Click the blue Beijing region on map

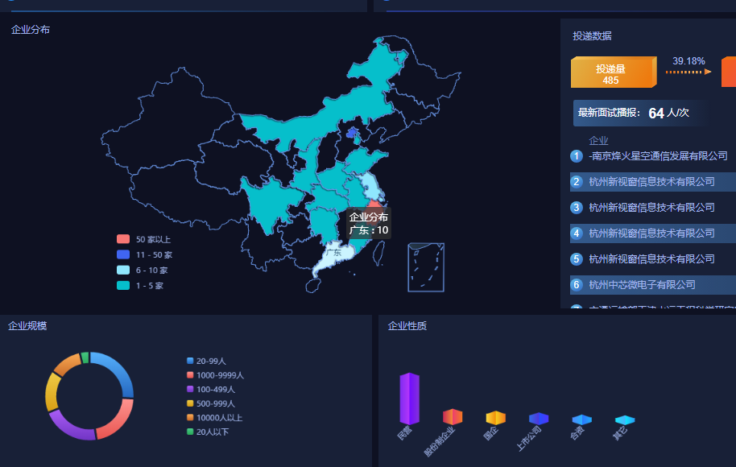coord(352,133)
